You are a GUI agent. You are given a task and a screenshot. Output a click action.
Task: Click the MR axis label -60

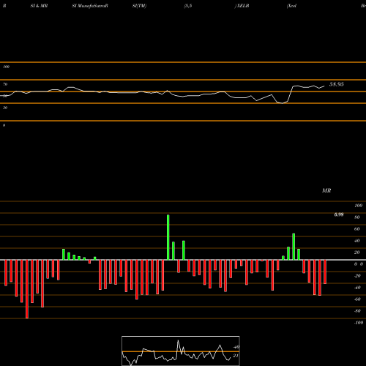(x=357, y=299)
